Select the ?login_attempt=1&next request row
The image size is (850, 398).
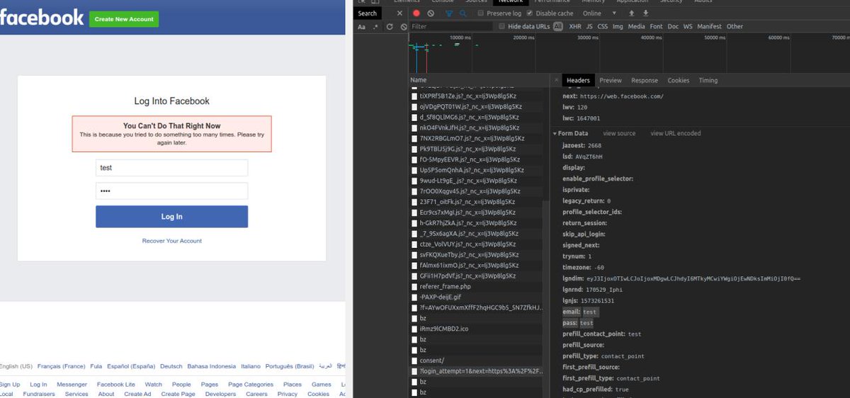[x=476, y=371]
